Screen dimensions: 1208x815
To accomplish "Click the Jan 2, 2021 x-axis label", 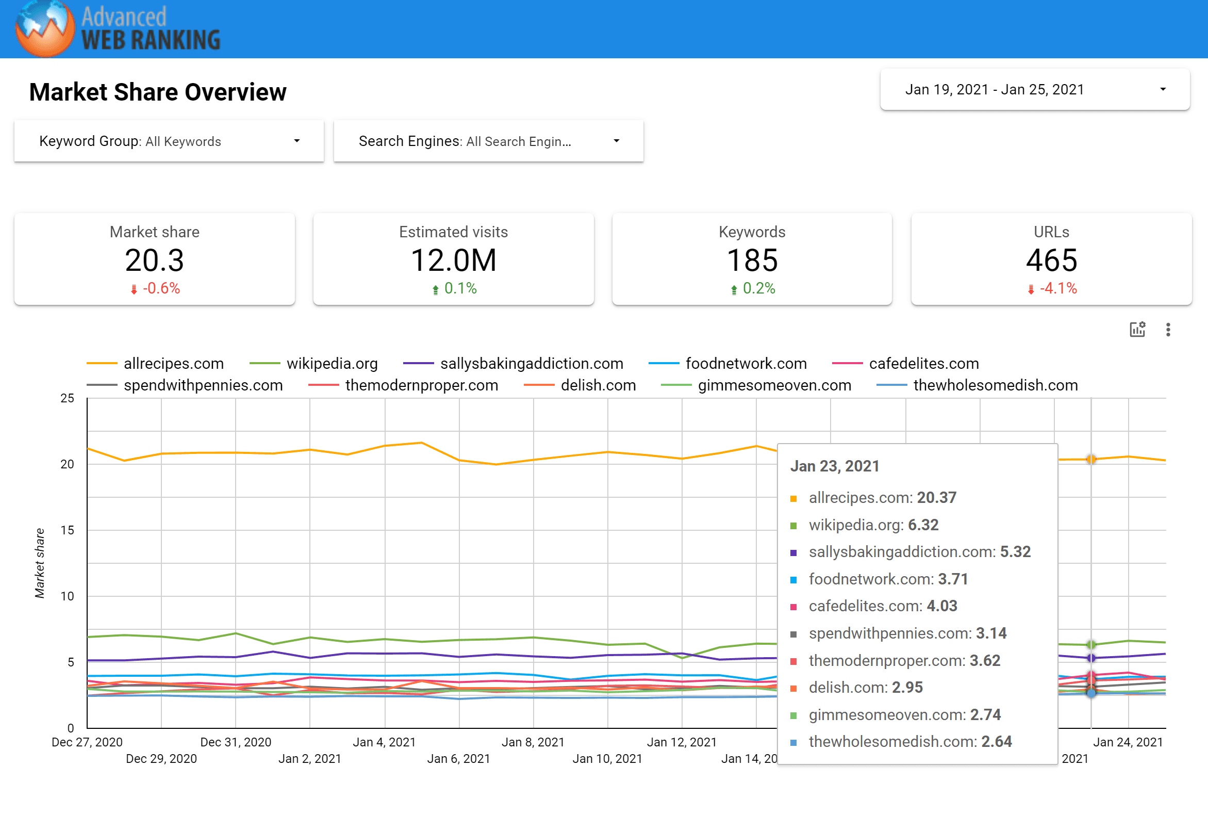I will click(310, 759).
